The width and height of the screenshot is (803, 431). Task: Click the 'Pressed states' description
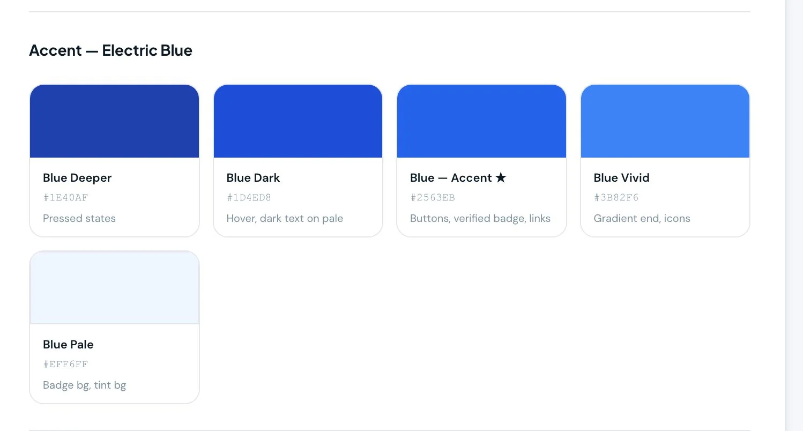click(x=79, y=219)
